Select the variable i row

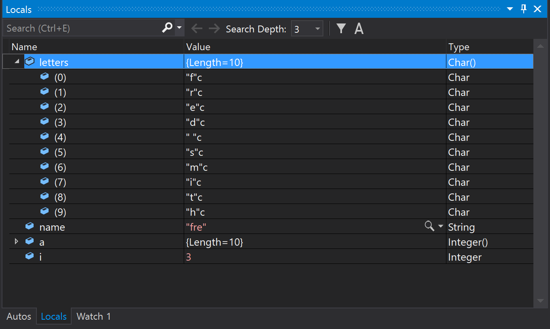pyautogui.click(x=121, y=256)
